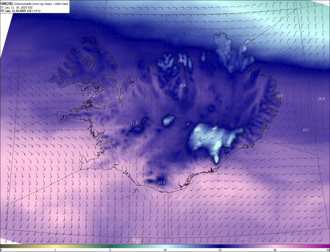The image size is (330, 252).
Task: Click the VT valid time line 11Z
Action: pos(21,11)
